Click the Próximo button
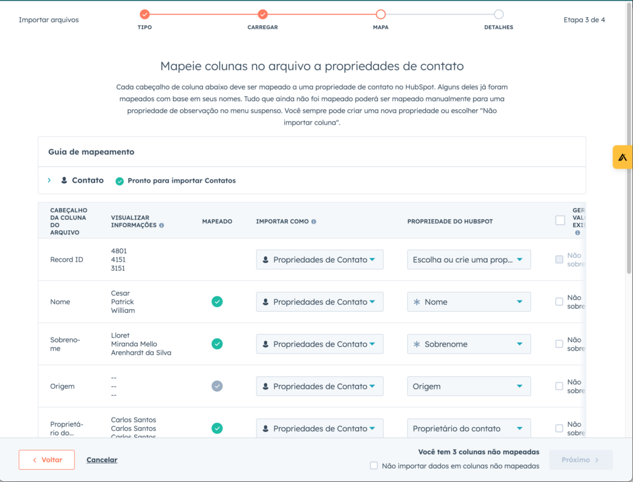Screen dimensions: 633x482 tap(581, 460)
